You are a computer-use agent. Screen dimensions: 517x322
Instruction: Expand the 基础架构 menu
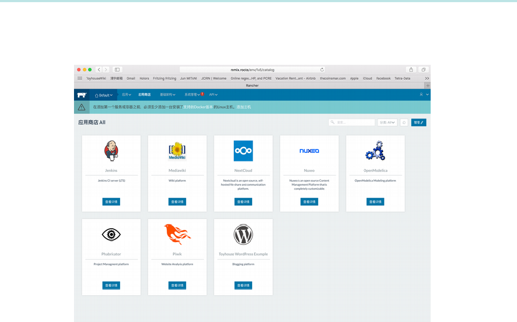point(167,94)
